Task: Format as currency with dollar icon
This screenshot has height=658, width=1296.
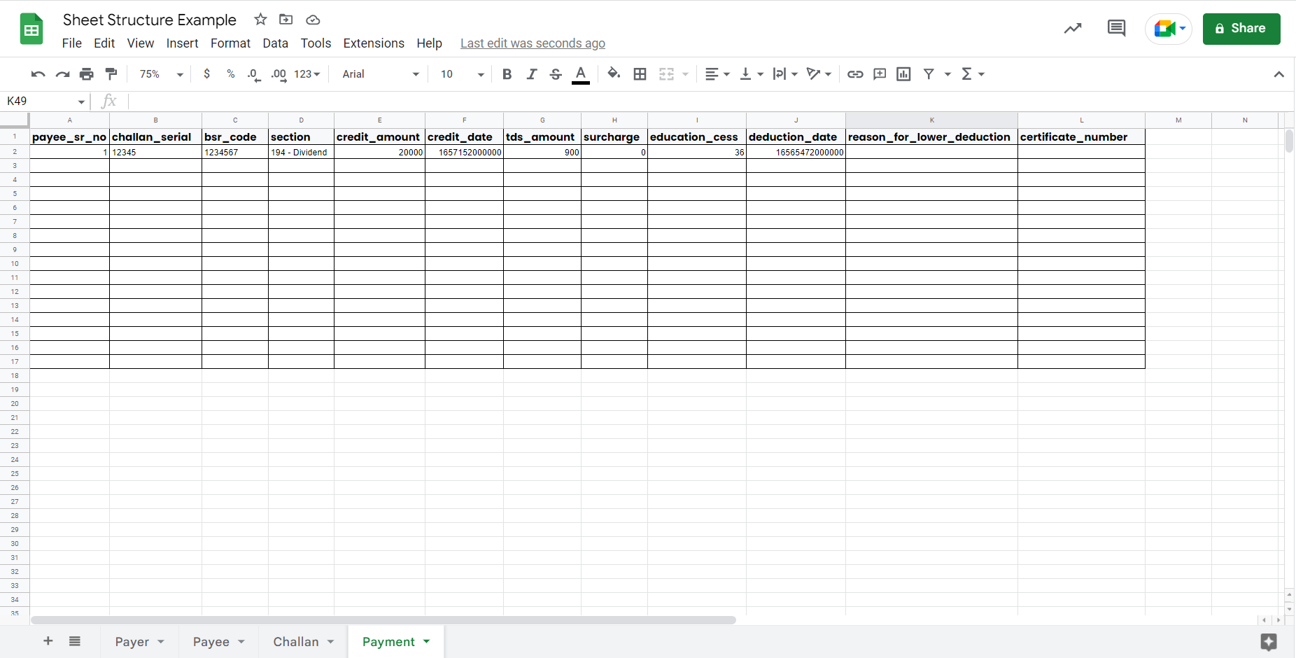Action: (206, 73)
